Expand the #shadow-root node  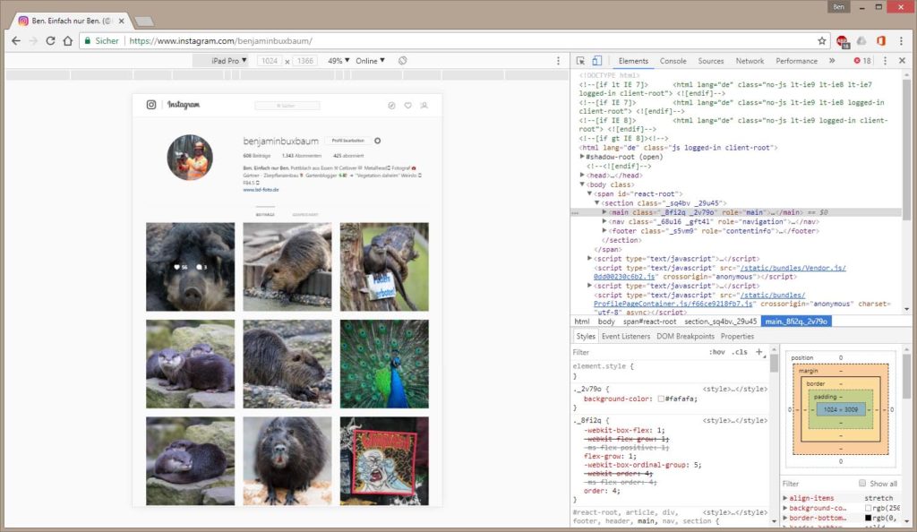(582, 157)
